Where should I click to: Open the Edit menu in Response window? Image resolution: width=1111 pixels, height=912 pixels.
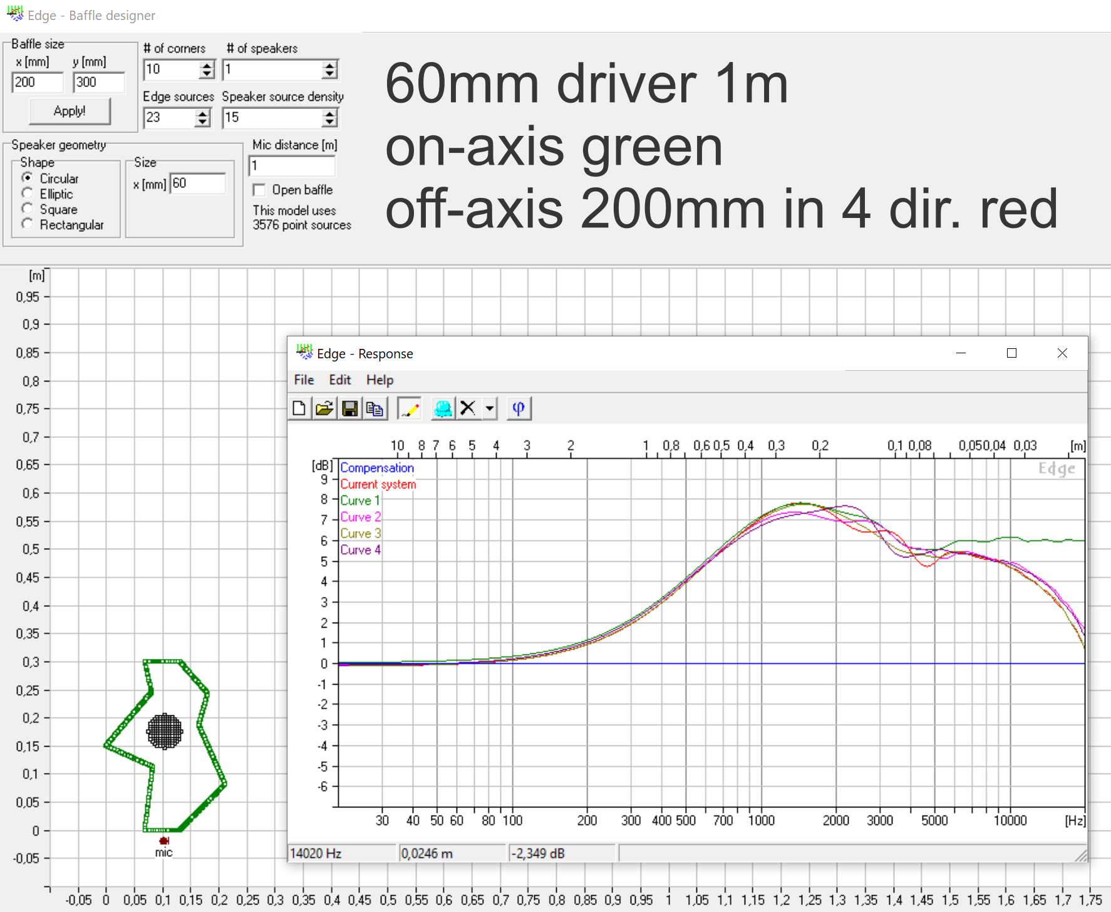pos(340,380)
